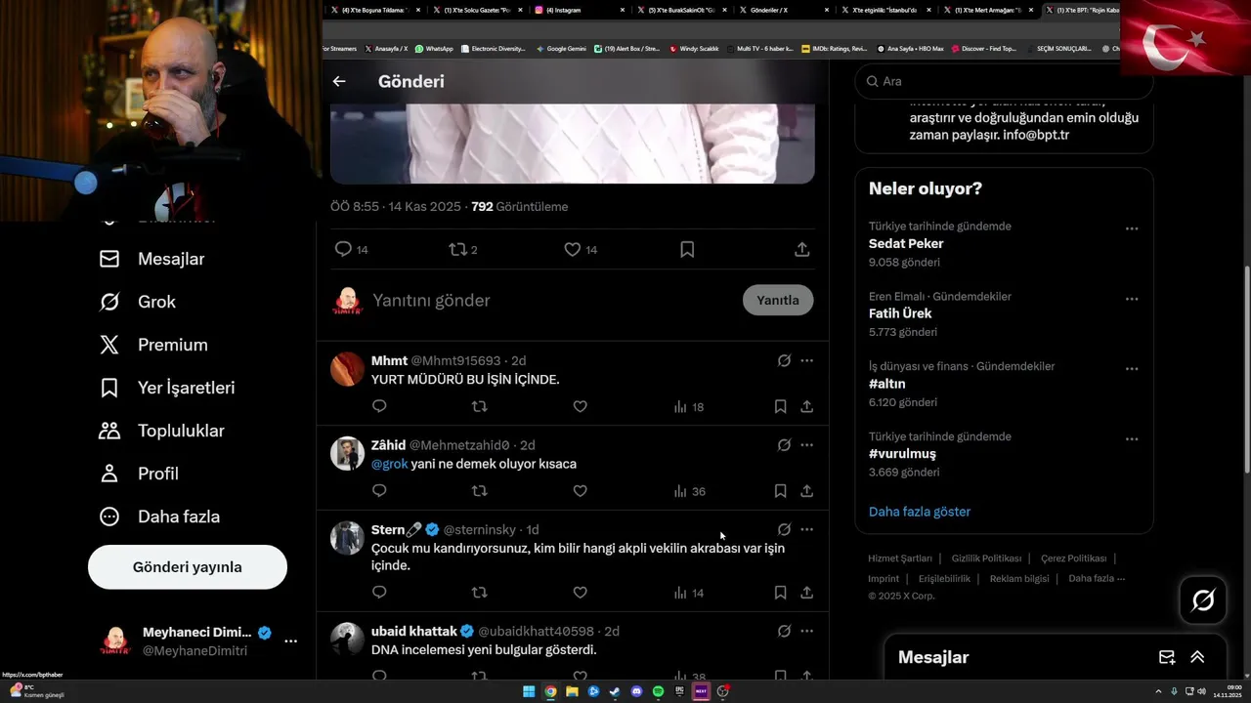Image resolution: width=1251 pixels, height=703 pixels.
Task: Bookmark Zâhid's comment
Action: pos(780,491)
